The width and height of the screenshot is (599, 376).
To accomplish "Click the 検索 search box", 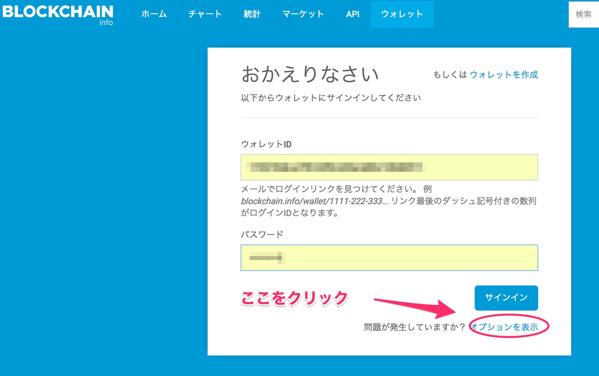I will point(584,14).
